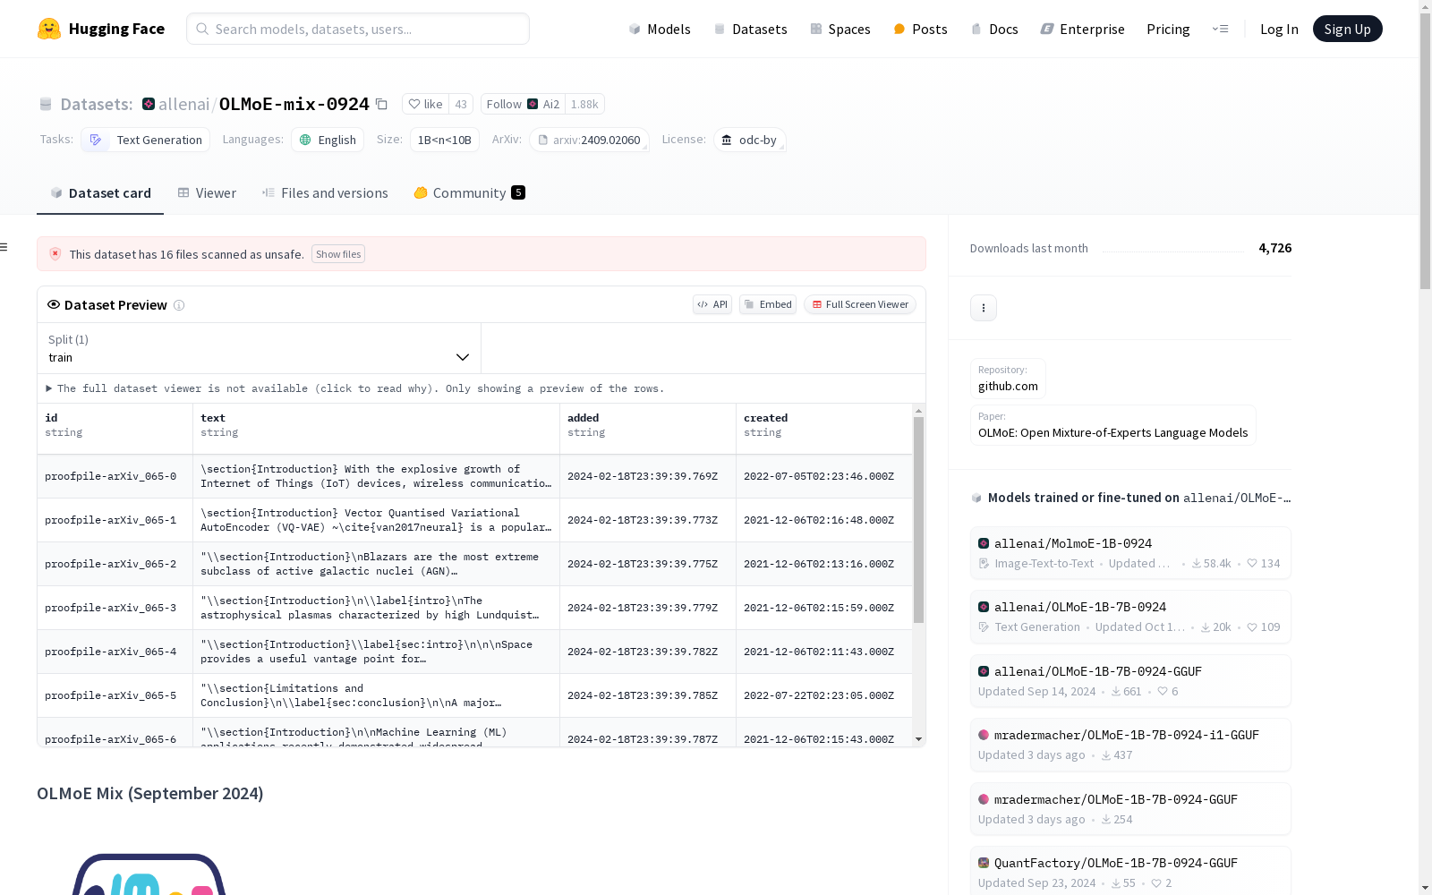Click the info icon beside Dataset Preview

pyautogui.click(x=179, y=305)
